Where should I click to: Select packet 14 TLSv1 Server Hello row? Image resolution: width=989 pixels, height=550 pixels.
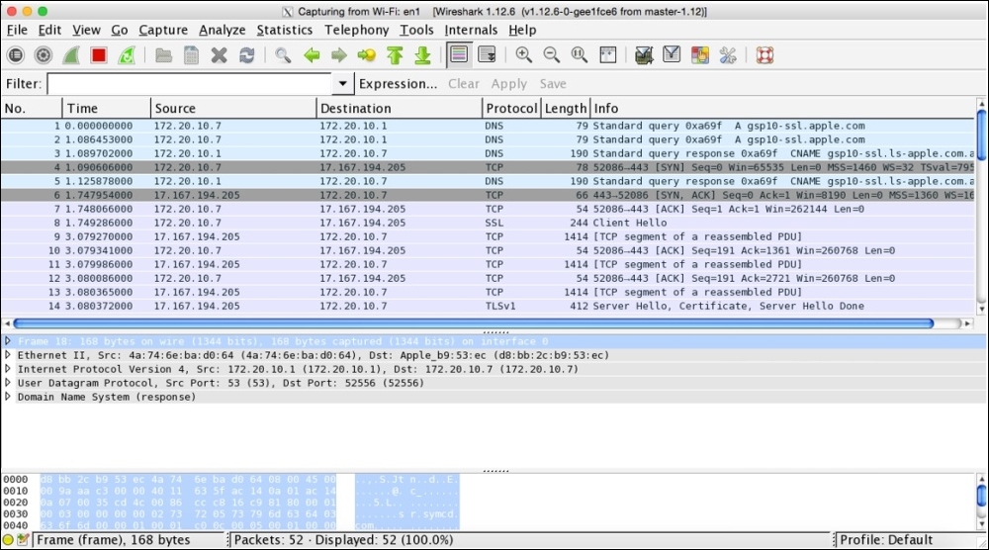coord(487,306)
